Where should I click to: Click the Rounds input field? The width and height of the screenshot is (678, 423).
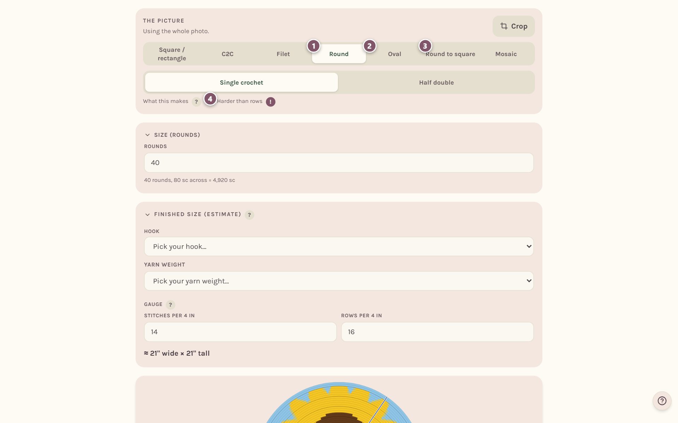tap(339, 163)
